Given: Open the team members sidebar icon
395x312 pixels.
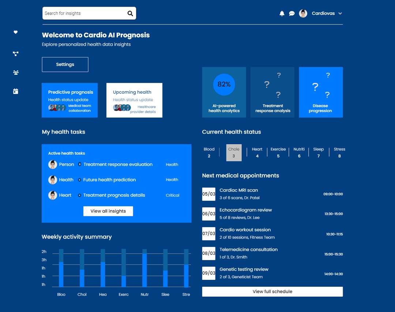Looking at the screenshot, I should click(x=16, y=73).
